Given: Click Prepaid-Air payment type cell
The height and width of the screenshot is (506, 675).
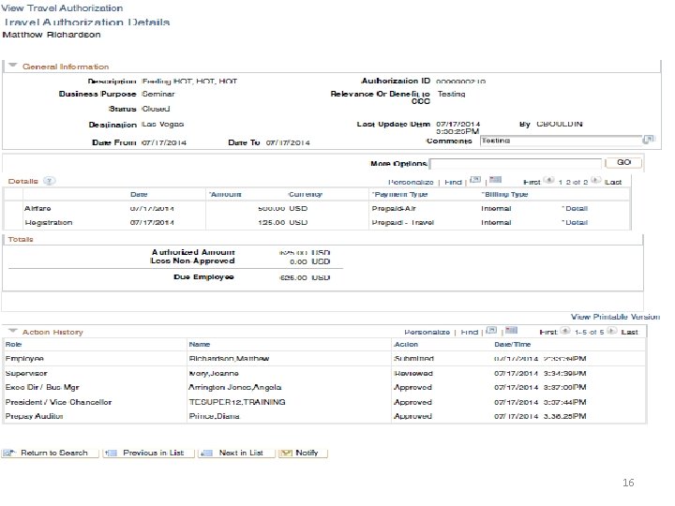Looking at the screenshot, I should 394,208.
